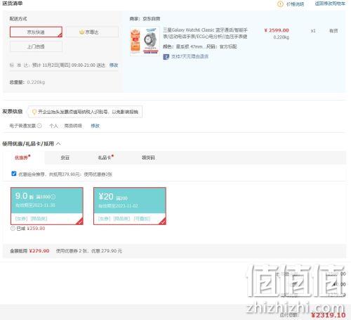Collapse the coupon/gift card section chevron
The width and height of the screenshot is (351, 320).
58,143
